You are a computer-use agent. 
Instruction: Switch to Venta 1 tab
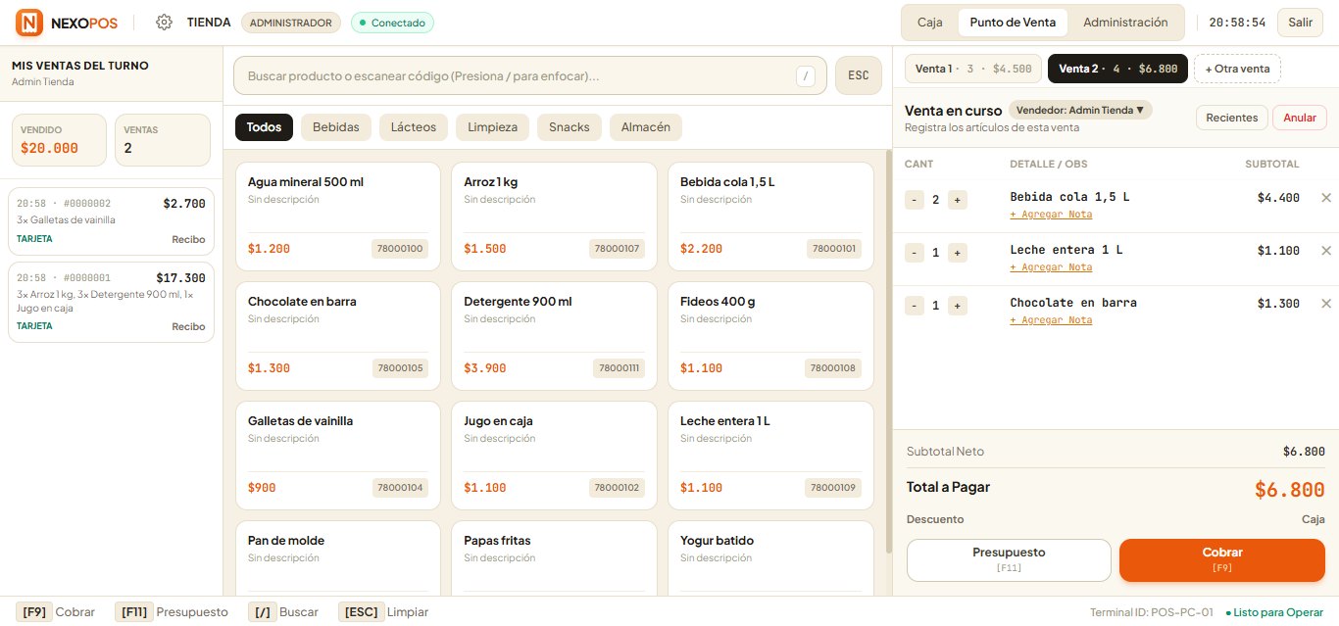click(x=973, y=69)
